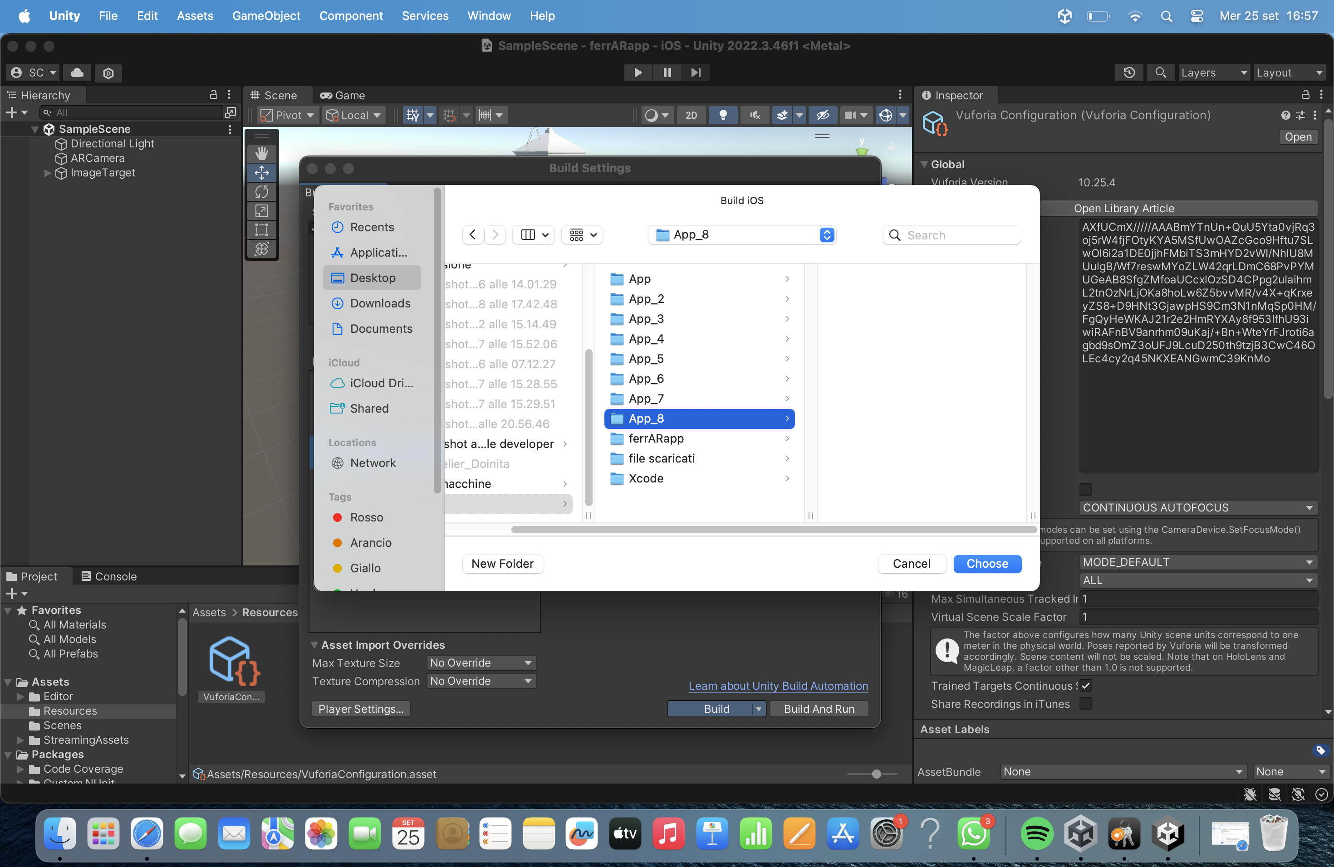Open Undo History icon in toolbar
This screenshot has height=867, width=1334.
[1129, 73]
